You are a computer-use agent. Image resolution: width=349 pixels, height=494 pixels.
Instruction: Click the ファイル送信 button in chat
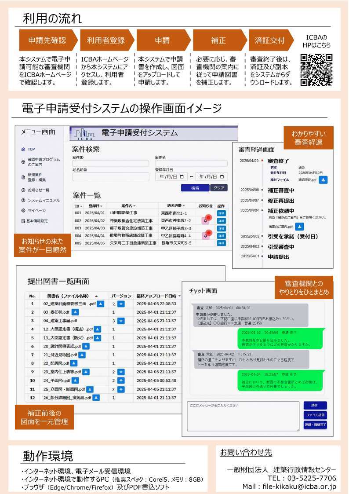click(x=315, y=415)
